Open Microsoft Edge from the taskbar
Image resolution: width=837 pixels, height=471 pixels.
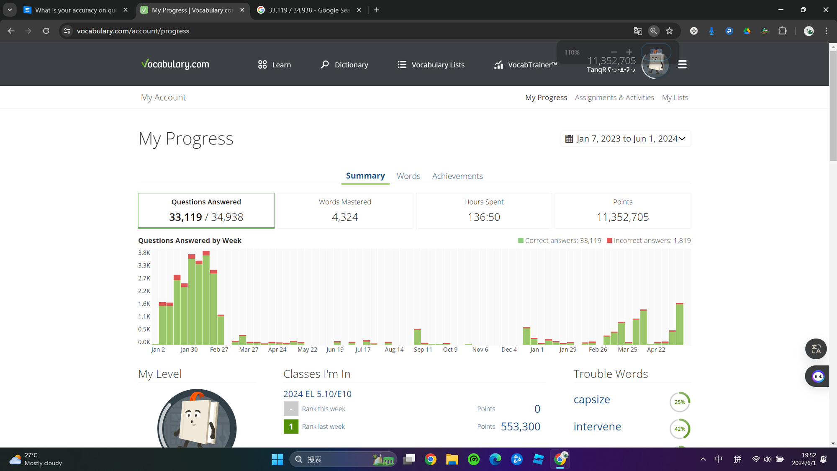495,459
